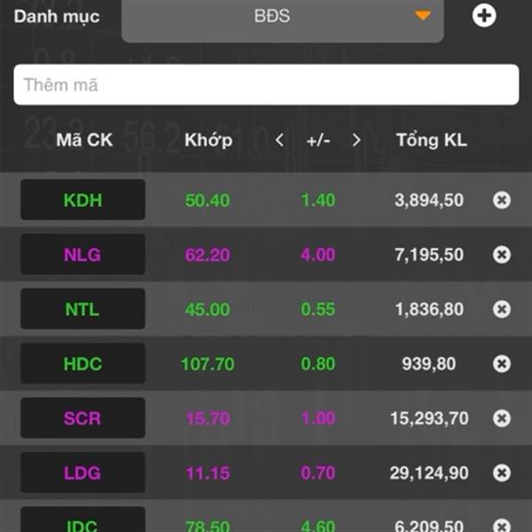Remove HDC using its X icon

click(502, 364)
